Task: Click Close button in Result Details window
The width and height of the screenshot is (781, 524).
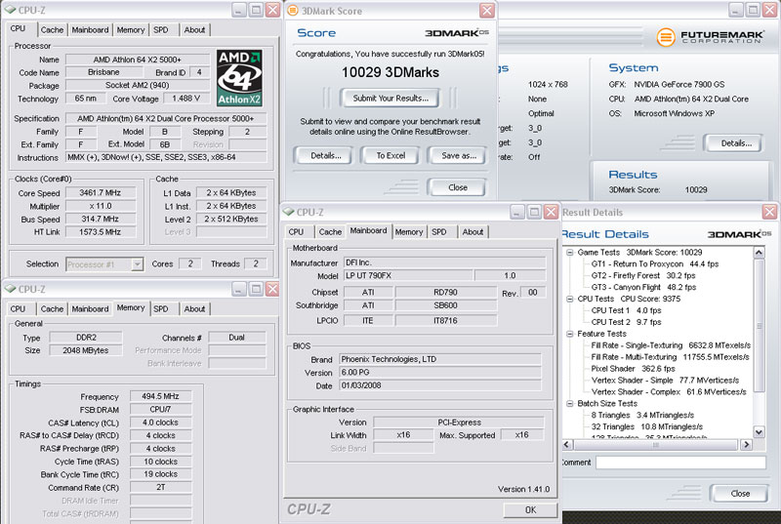Action: coord(740,493)
